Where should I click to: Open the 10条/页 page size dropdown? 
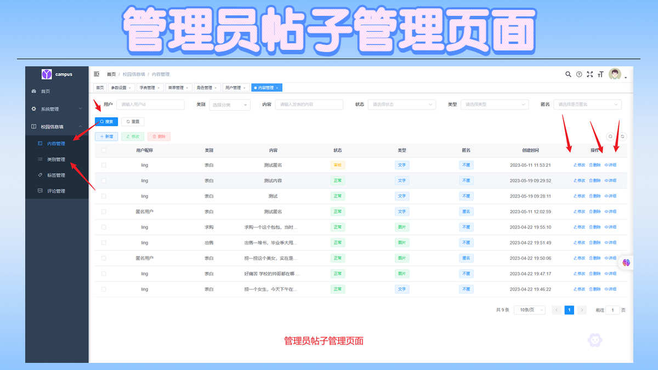click(x=530, y=310)
